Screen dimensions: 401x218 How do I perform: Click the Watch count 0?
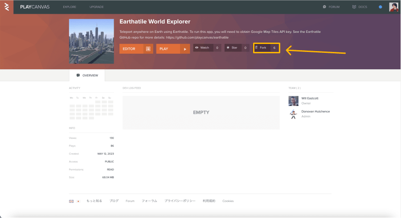pos(217,48)
